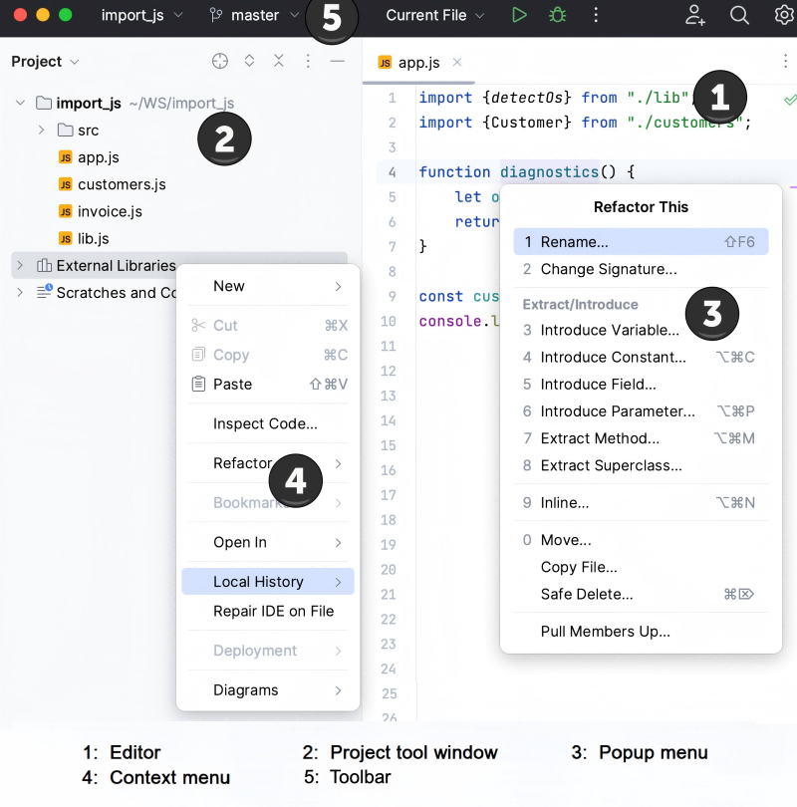Click Collapse All icon in Project panel
797x807 pixels.
tap(279, 61)
